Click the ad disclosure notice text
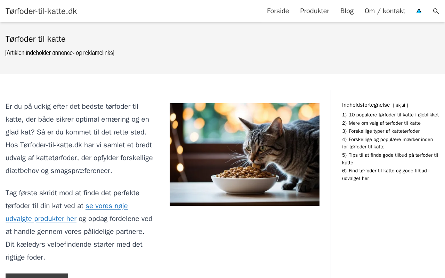This screenshot has width=445, height=278. (x=60, y=53)
